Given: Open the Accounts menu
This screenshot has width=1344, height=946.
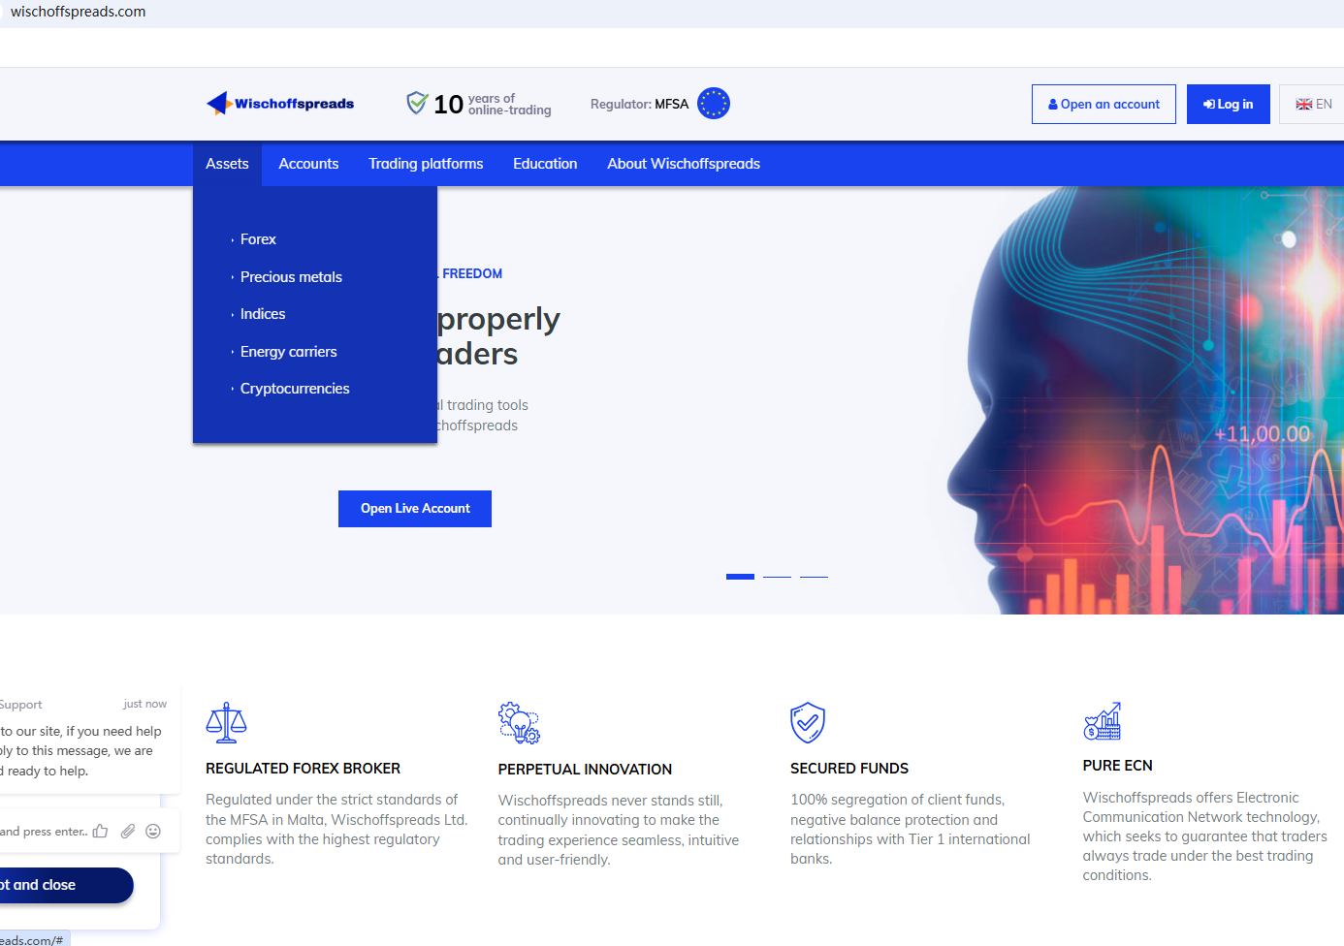Looking at the screenshot, I should (x=308, y=164).
